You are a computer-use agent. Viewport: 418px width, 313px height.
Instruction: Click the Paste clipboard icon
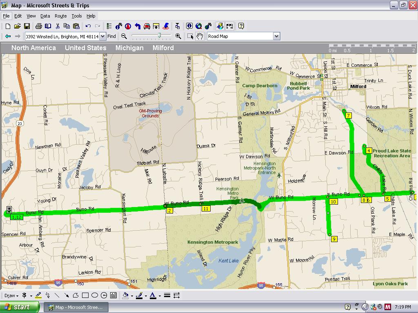tap(76, 26)
